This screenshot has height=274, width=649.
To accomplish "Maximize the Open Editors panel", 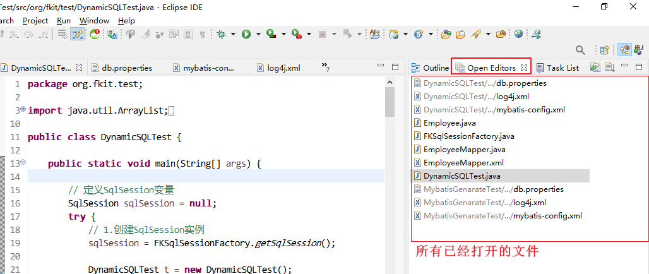I will pos(639,67).
